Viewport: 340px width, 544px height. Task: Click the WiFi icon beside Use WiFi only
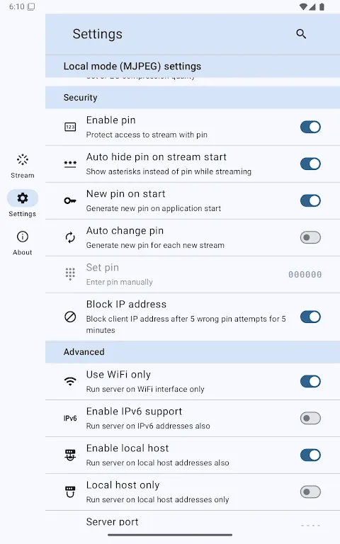click(x=70, y=381)
